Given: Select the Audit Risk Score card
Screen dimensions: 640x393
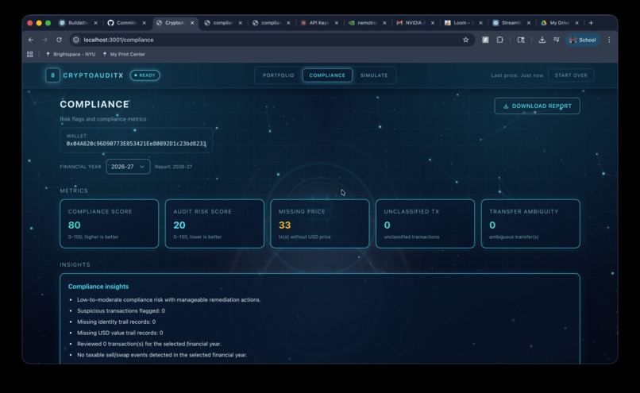Looking at the screenshot, I should (214, 224).
